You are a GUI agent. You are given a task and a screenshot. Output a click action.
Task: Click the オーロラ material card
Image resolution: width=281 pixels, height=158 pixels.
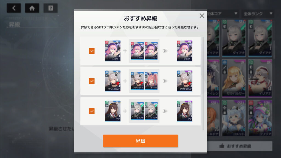(151, 81)
